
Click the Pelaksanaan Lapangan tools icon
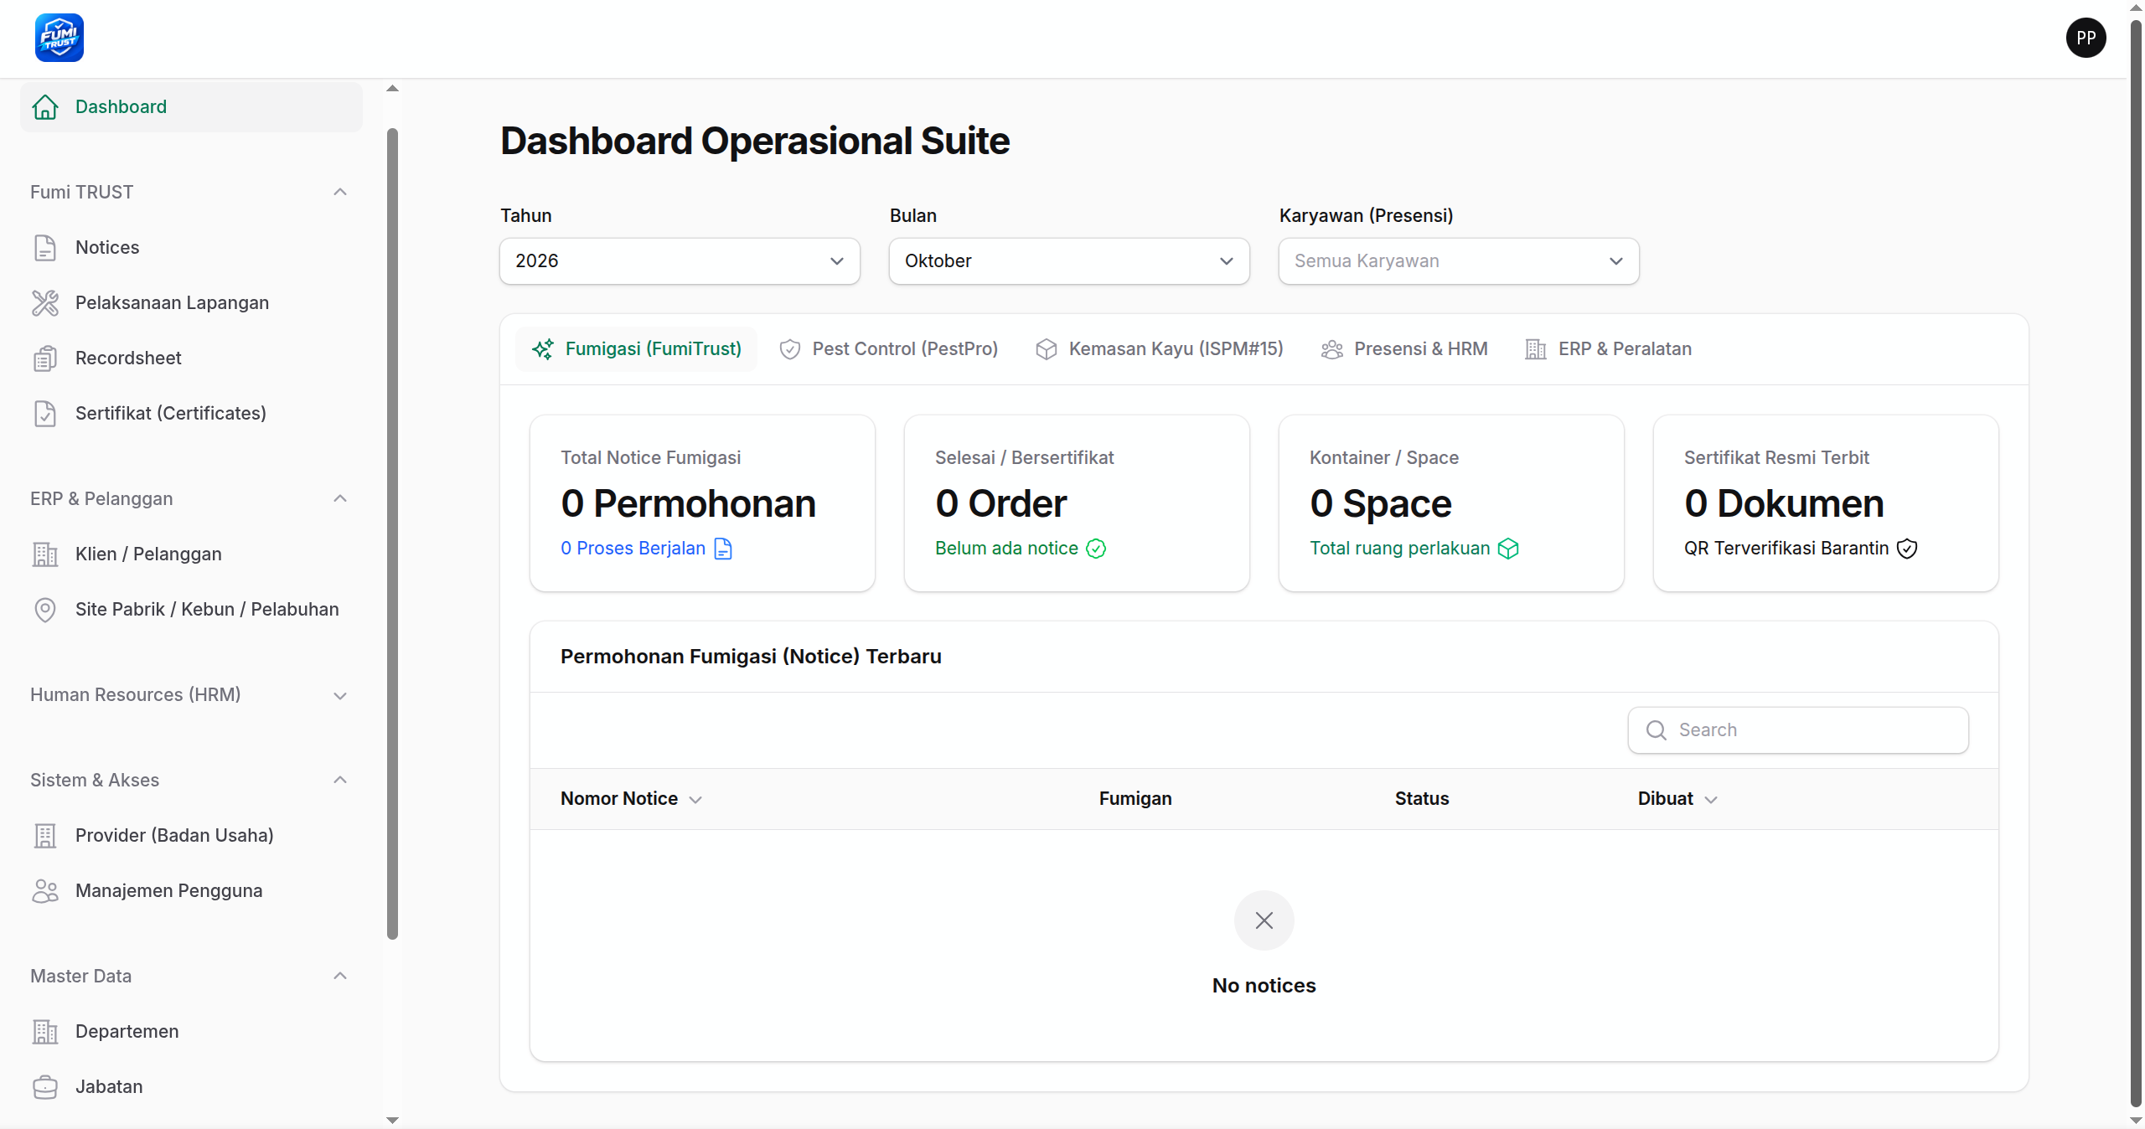[45, 303]
